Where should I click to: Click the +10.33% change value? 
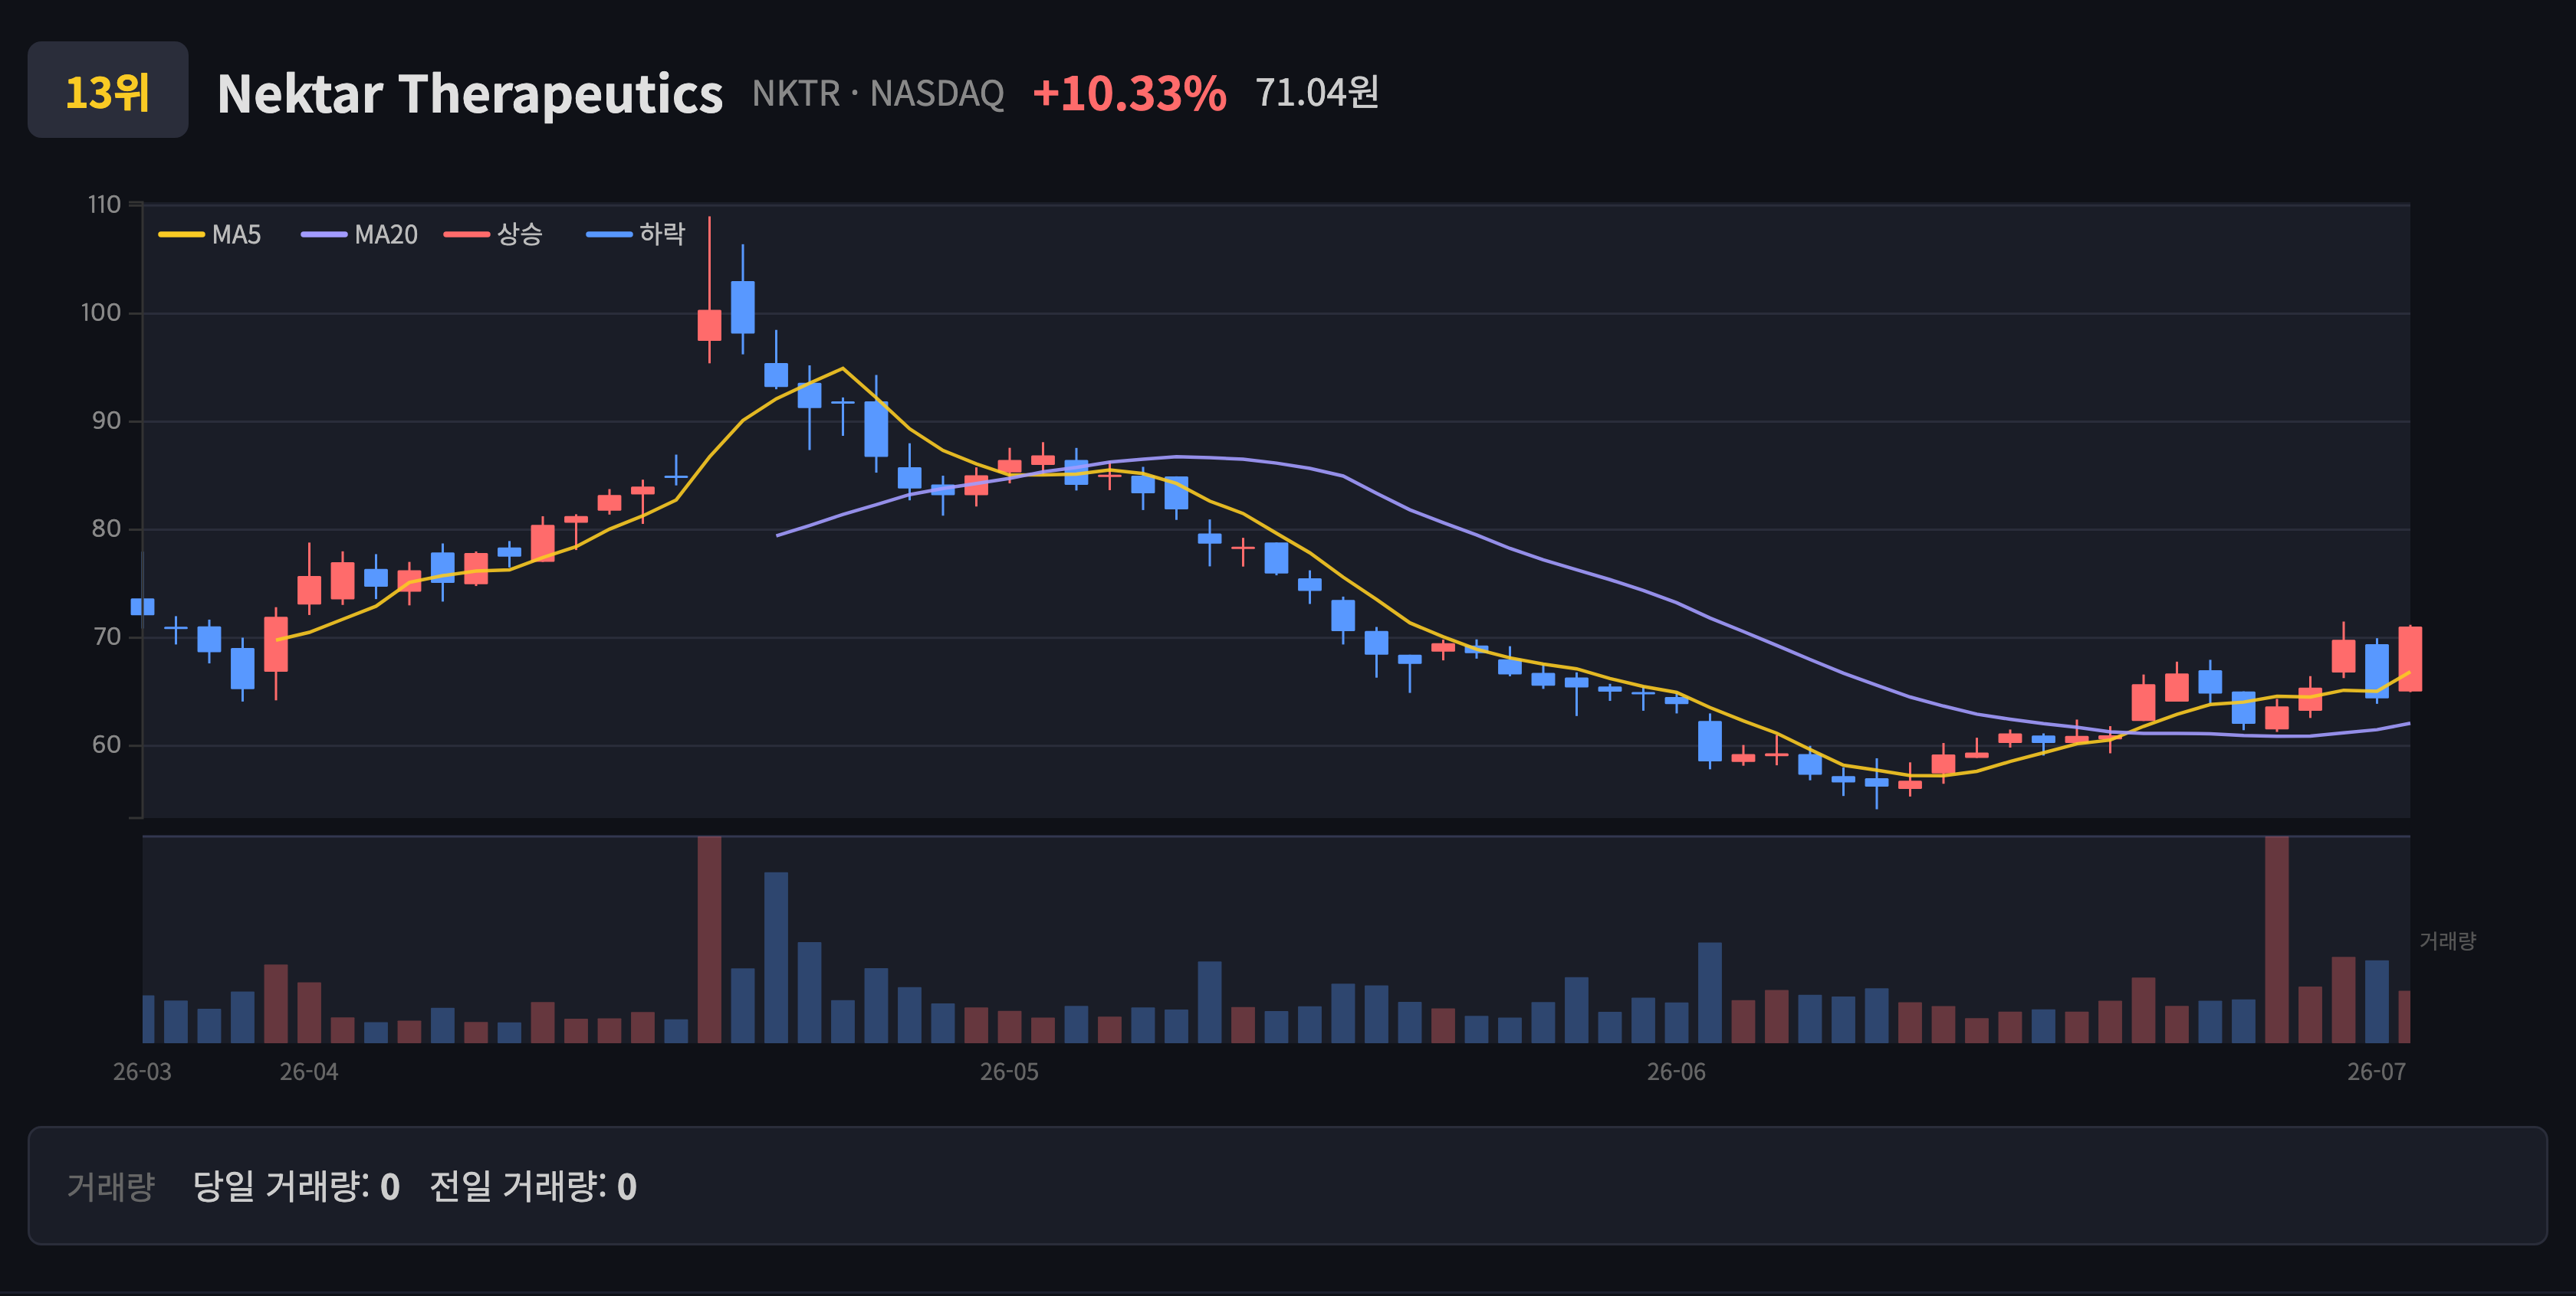[1129, 93]
